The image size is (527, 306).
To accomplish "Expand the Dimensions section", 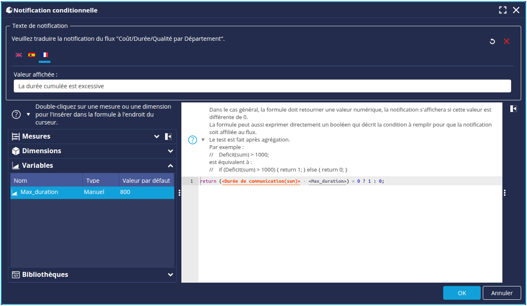I will click(x=170, y=151).
